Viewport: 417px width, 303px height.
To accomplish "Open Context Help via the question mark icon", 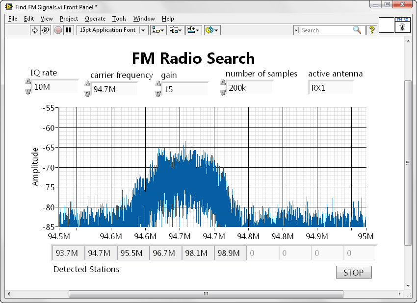I will pos(371,30).
